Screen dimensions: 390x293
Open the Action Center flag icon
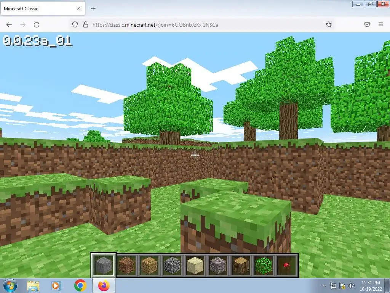(x=342, y=286)
